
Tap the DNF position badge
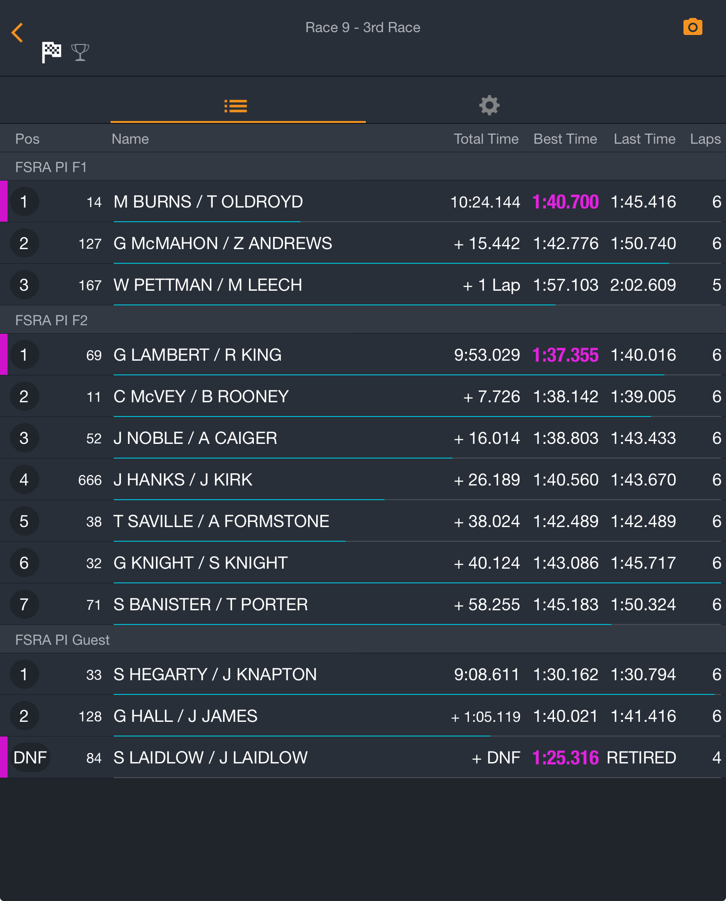30,757
